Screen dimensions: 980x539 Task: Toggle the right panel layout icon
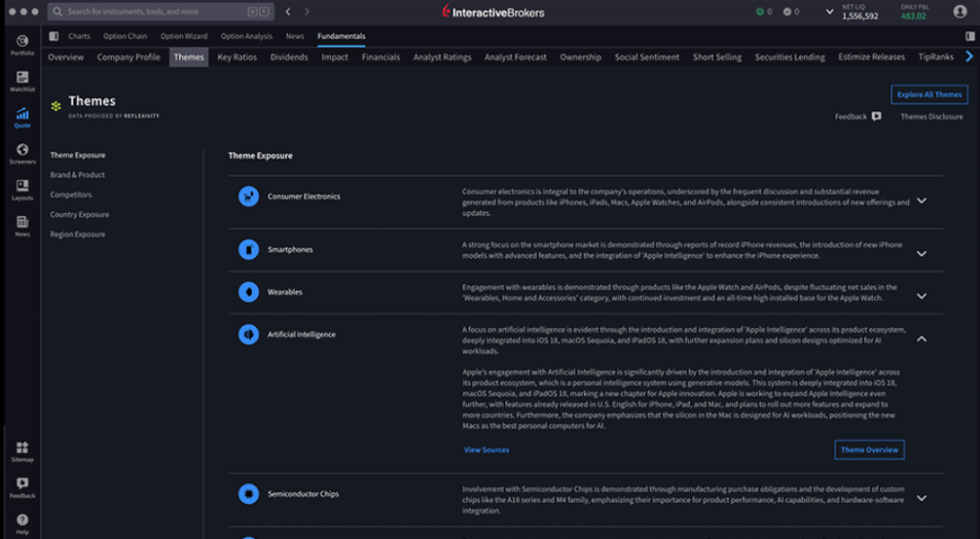pyautogui.click(x=970, y=36)
